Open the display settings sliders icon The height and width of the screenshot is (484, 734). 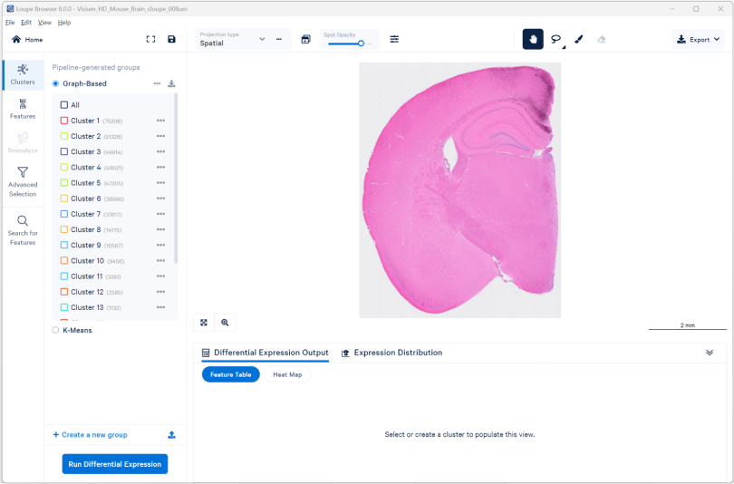click(x=394, y=39)
